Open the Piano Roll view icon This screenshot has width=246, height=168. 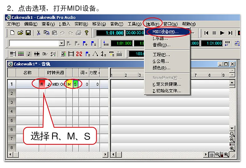tap(13, 54)
